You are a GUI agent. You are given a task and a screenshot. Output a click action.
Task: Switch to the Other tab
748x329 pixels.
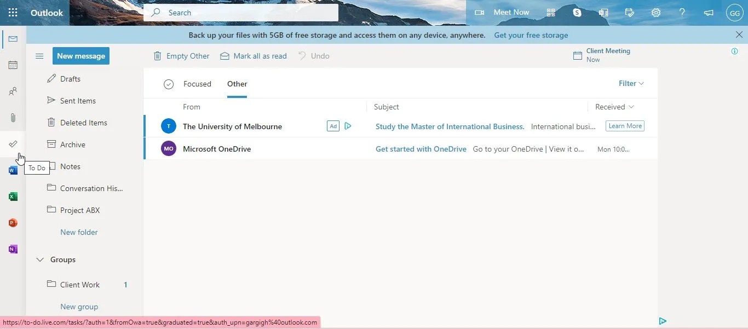tap(237, 84)
